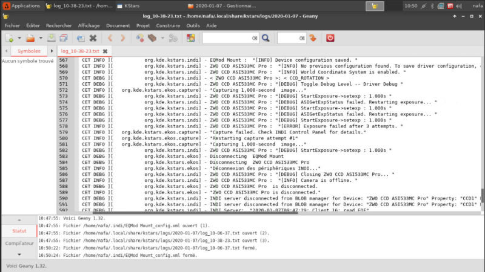
Task: Open the Applications panel menu
Action: (22, 6)
